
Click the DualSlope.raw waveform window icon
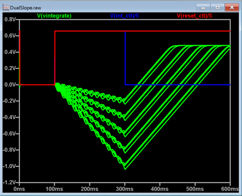6,7
